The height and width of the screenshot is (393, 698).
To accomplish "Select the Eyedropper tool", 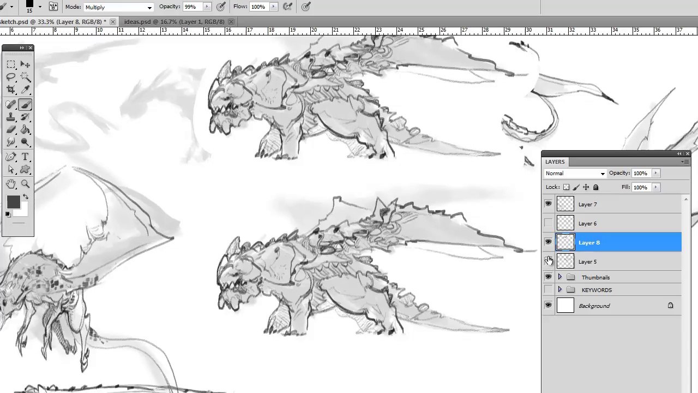I will (x=25, y=91).
